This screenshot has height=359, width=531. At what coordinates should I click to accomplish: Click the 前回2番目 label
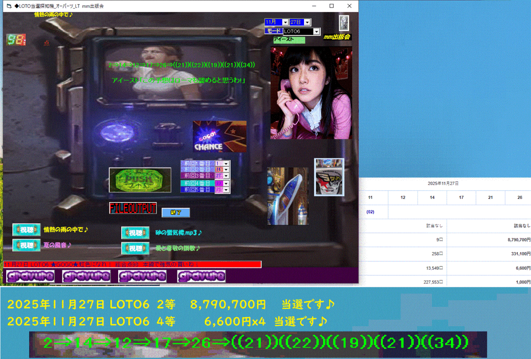point(197,170)
